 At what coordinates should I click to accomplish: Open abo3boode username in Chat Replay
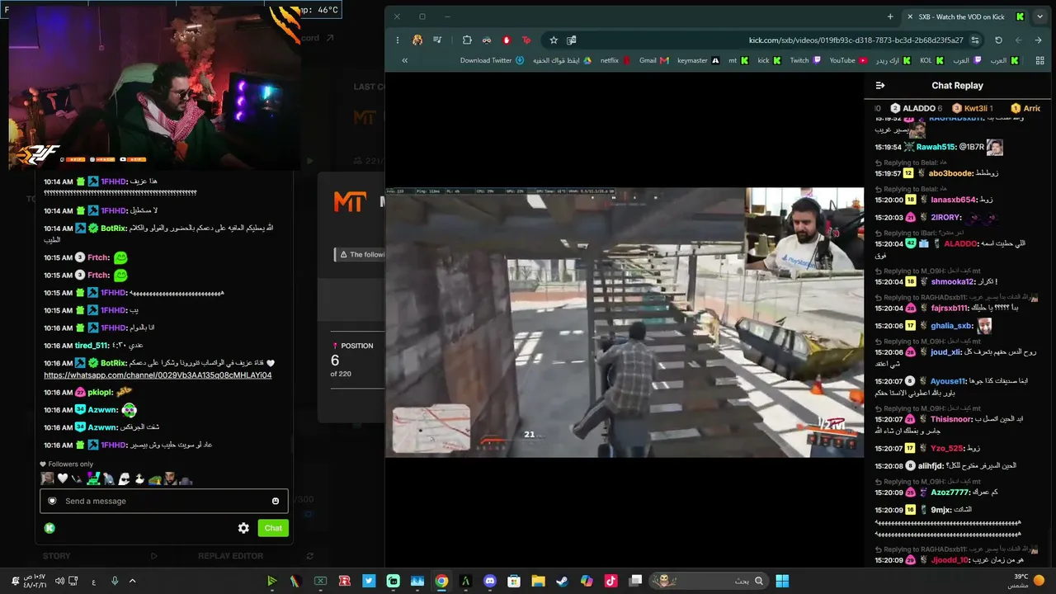951,173
